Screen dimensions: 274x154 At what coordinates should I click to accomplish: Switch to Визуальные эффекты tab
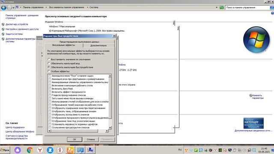(64, 45)
